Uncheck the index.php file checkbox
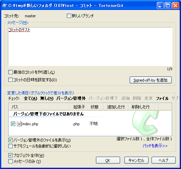 pyautogui.click(x=13, y=124)
